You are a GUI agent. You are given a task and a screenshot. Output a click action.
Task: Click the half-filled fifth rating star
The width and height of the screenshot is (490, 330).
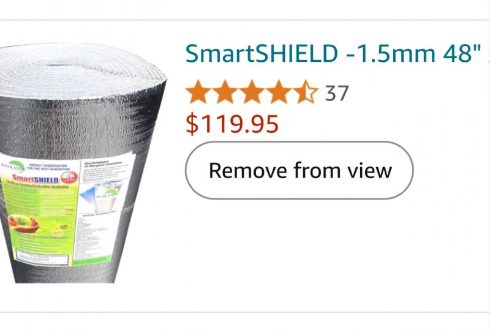(306, 92)
